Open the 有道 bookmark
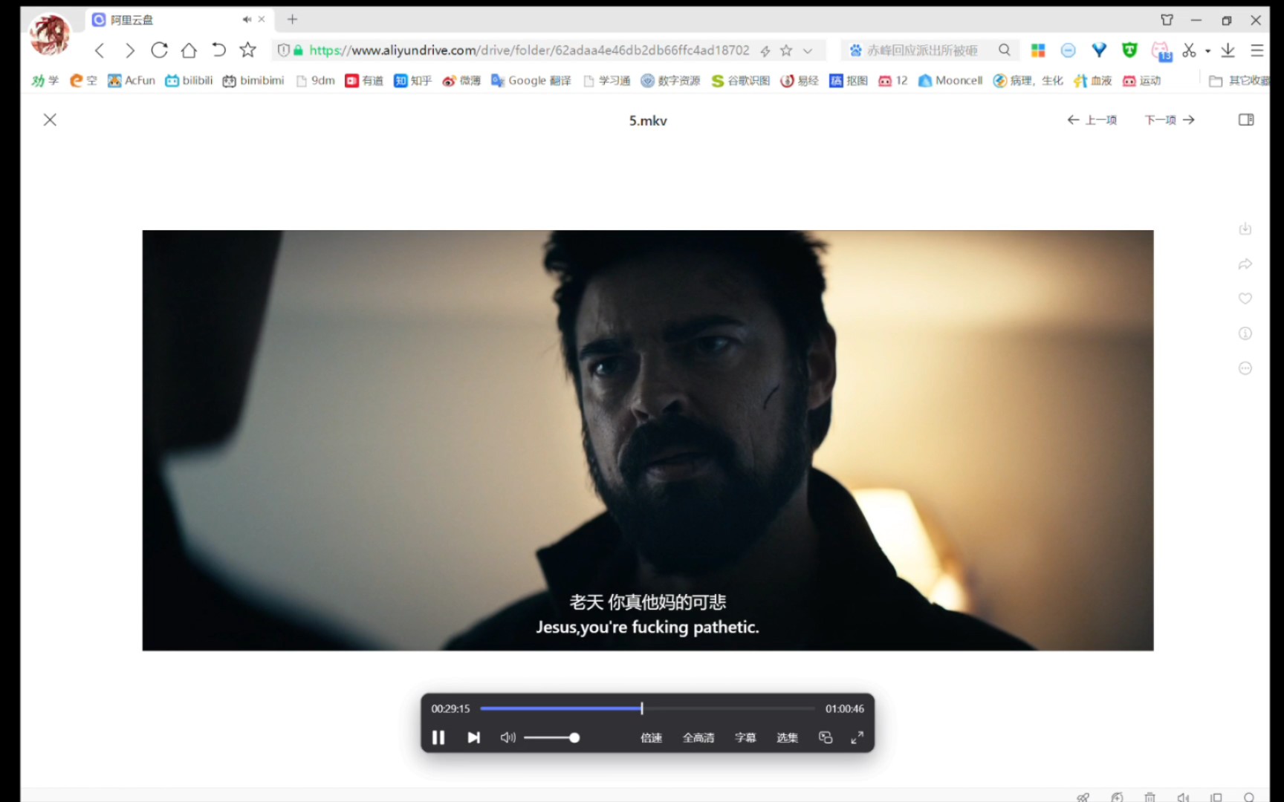 364,80
